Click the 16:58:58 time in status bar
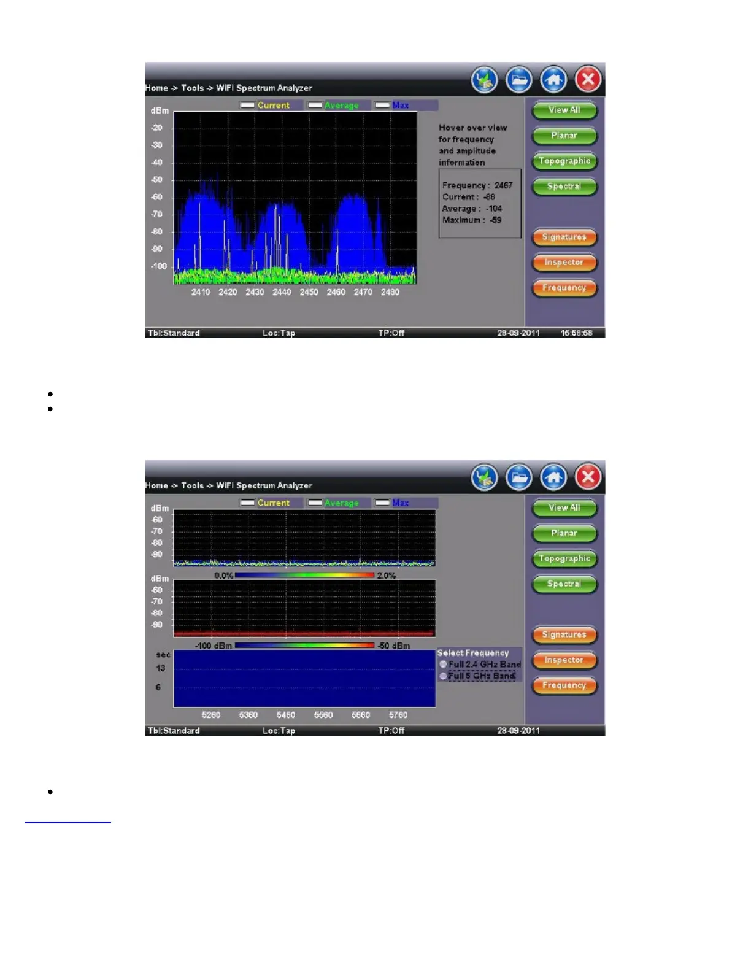The image size is (751, 972). coord(577,333)
